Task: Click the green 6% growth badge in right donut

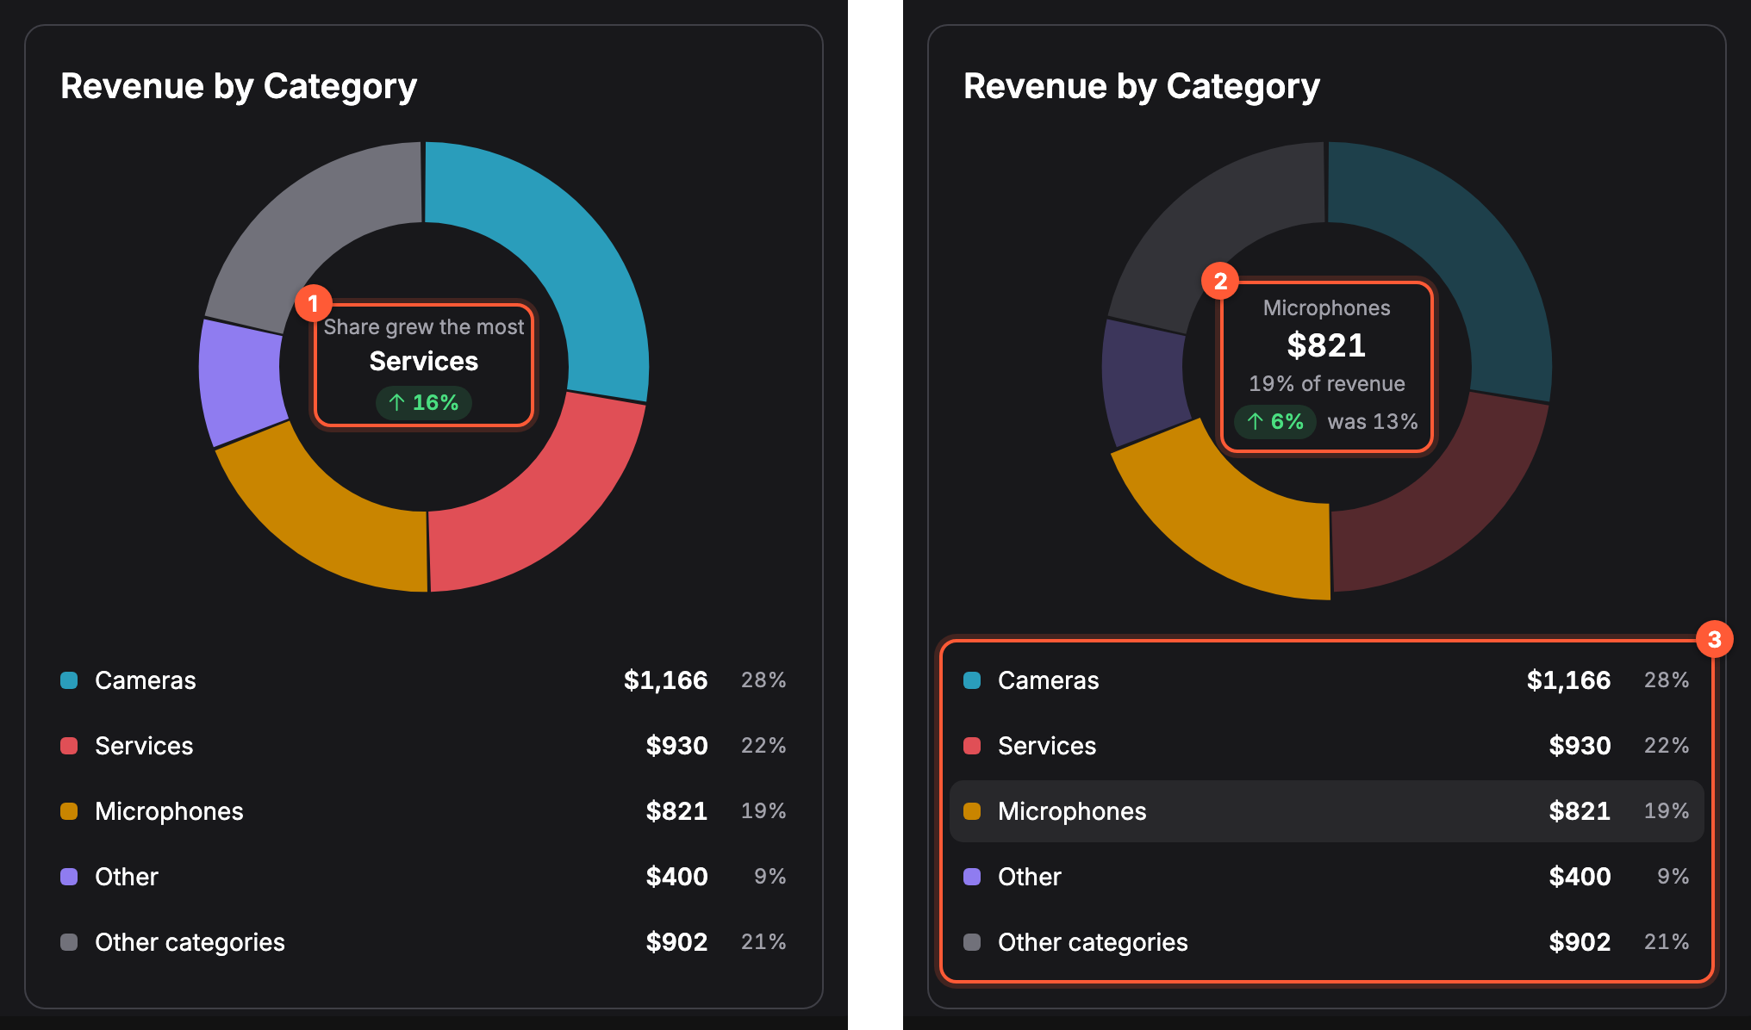Action: tap(1274, 421)
